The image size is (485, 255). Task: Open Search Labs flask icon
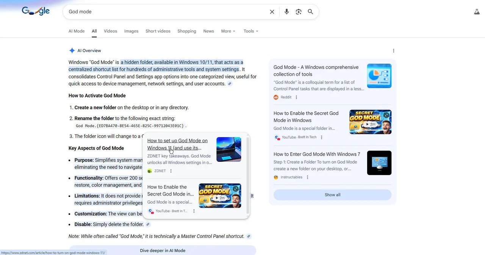(477, 12)
